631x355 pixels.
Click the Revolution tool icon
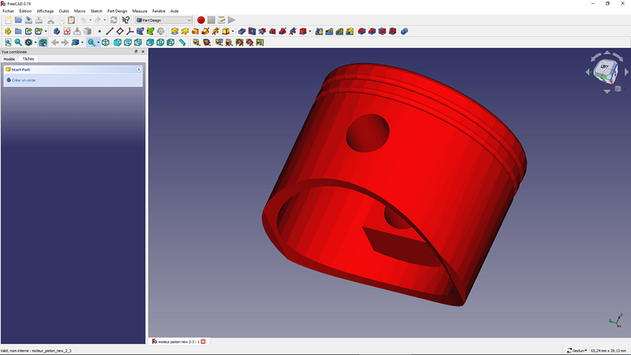click(185, 32)
